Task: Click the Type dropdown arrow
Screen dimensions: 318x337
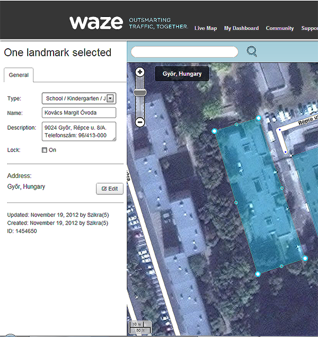Action: (x=110, y=99)
